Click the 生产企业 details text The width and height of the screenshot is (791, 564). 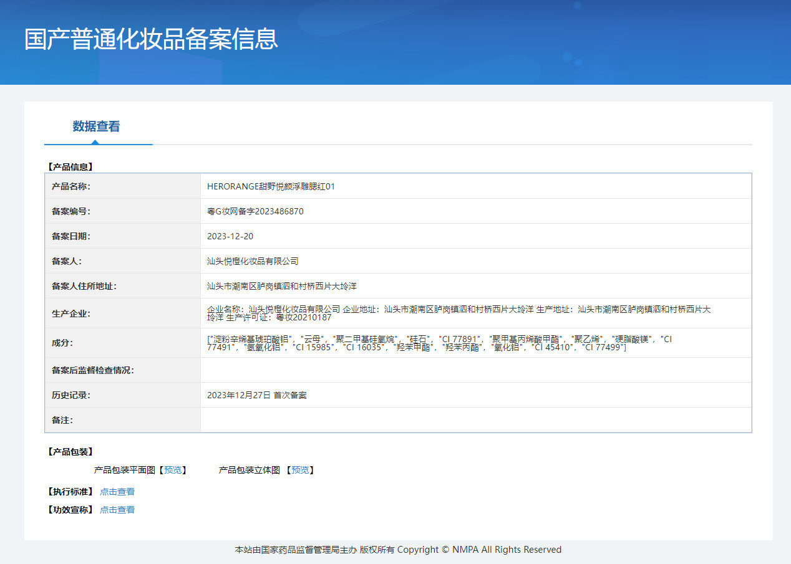[x=459, y=313]
